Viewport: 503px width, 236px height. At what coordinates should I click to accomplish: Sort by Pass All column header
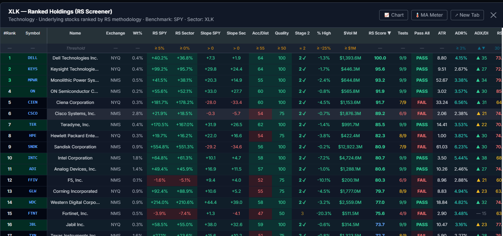point(422,33)
